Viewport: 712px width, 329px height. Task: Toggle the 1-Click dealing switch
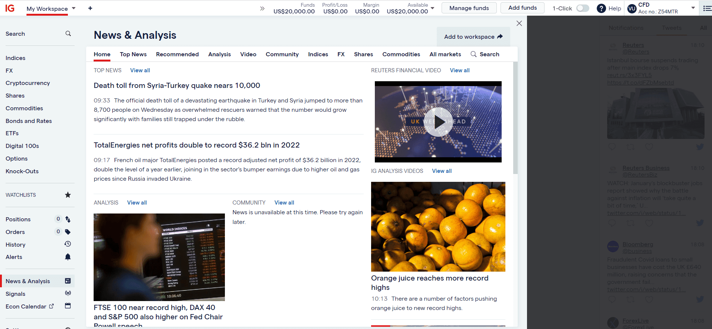pos(583,8)
